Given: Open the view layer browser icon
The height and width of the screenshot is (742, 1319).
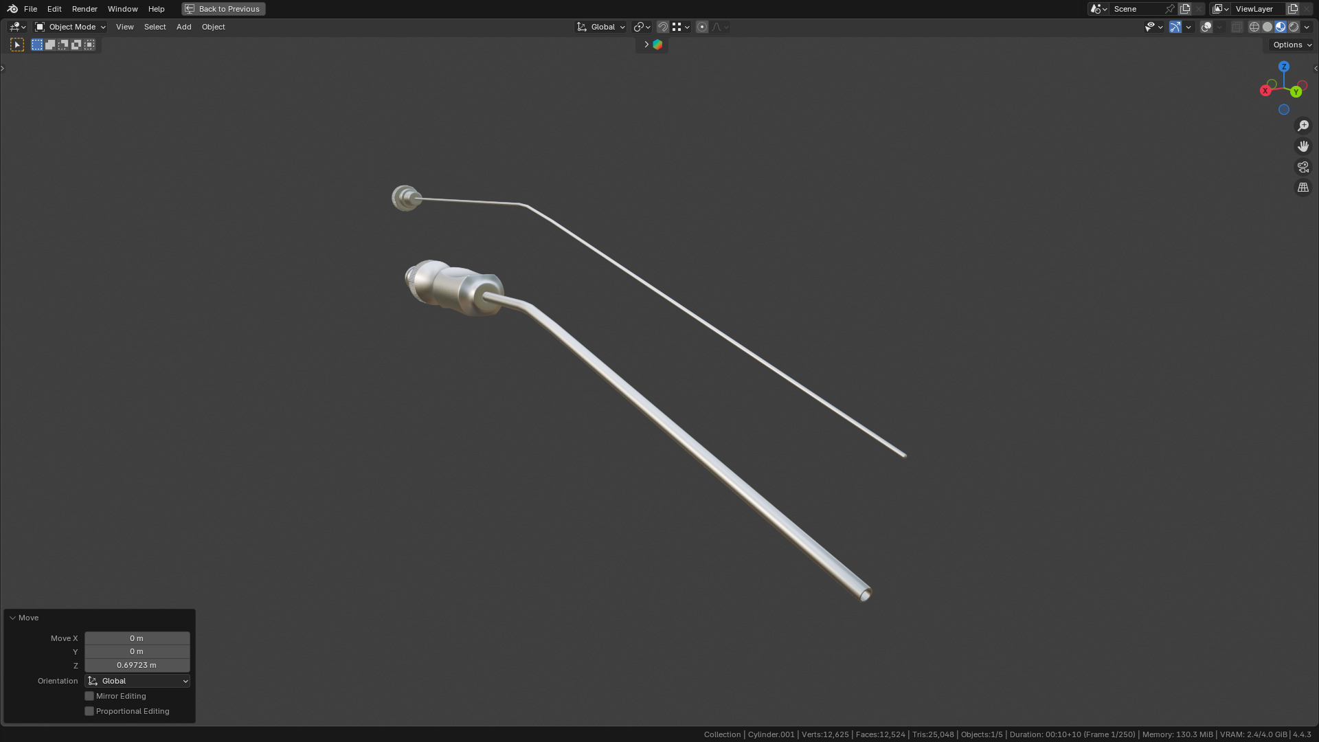Looking at the screenshot, I should point(1221,9).
